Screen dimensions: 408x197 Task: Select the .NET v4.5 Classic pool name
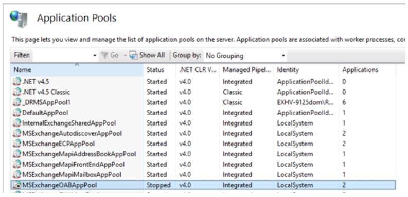[x=46, y=92]
